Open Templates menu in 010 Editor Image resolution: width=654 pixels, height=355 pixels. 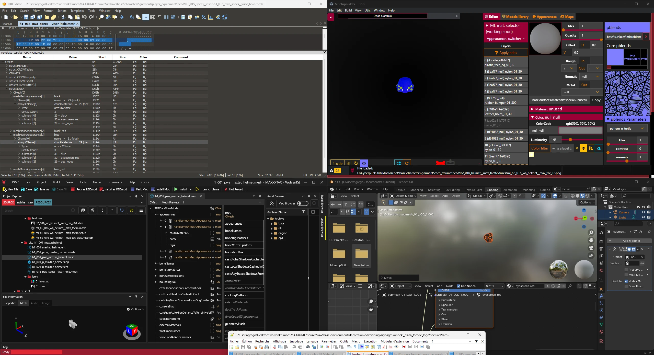77,11
